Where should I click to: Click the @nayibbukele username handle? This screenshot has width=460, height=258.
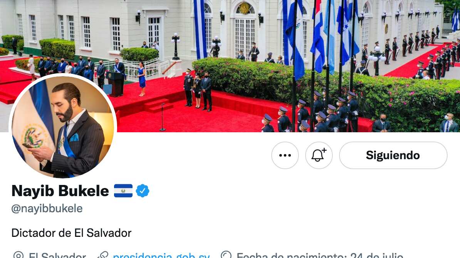click(47, 208)
